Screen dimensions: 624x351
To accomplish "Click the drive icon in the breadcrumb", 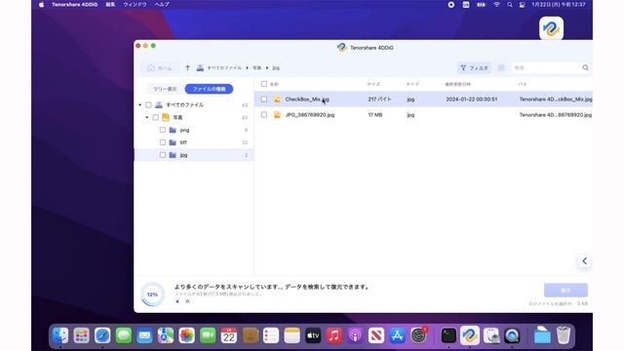I will (200, 68).
